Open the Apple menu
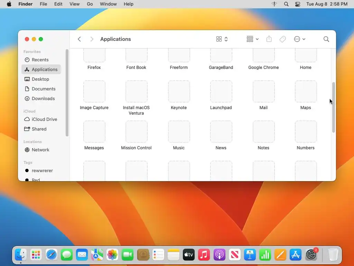The width and height of the screenshot is (354, 266). pyautogui.click(x=9, y=4)
